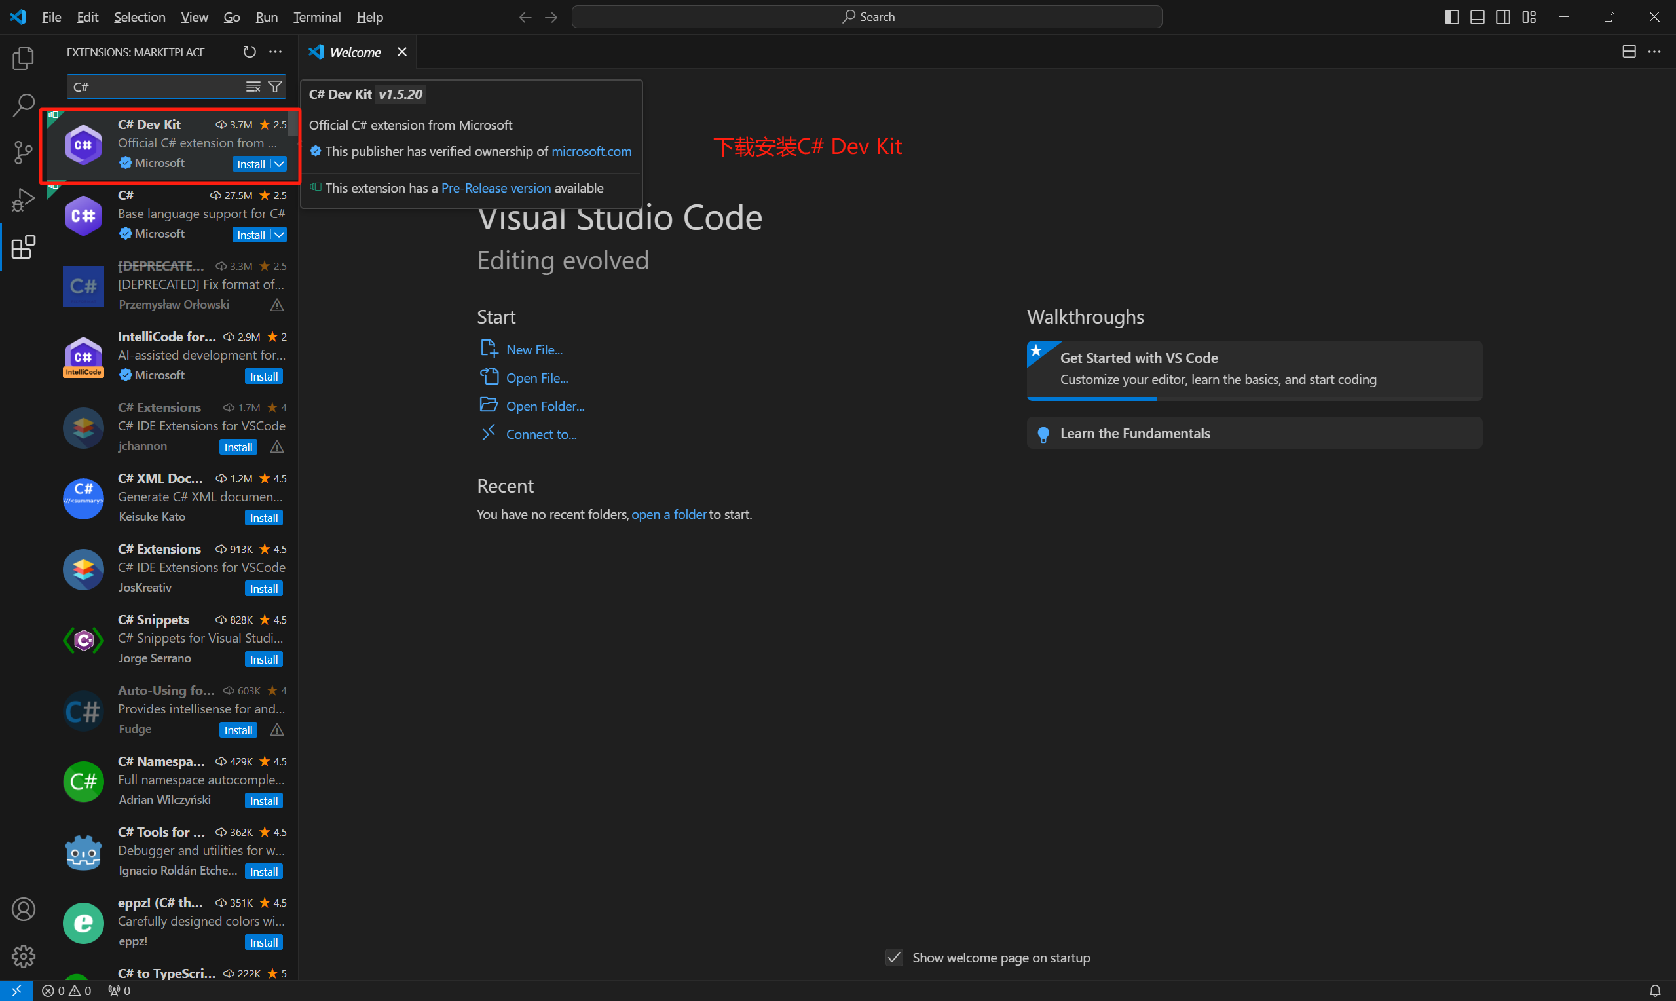Open the extension search filter icon
The height and width of the screenshot is (1001, 1676).
[275, 86]
